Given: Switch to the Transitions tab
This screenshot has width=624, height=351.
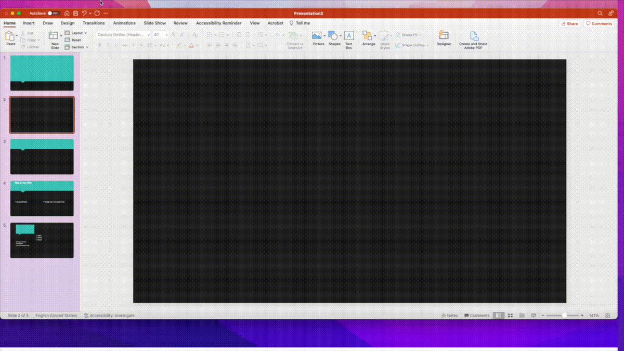Looking at the screenshot, I should click(94, 23).
